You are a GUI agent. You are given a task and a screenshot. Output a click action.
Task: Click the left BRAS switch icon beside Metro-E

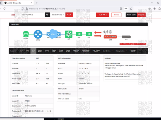(48, 34)
